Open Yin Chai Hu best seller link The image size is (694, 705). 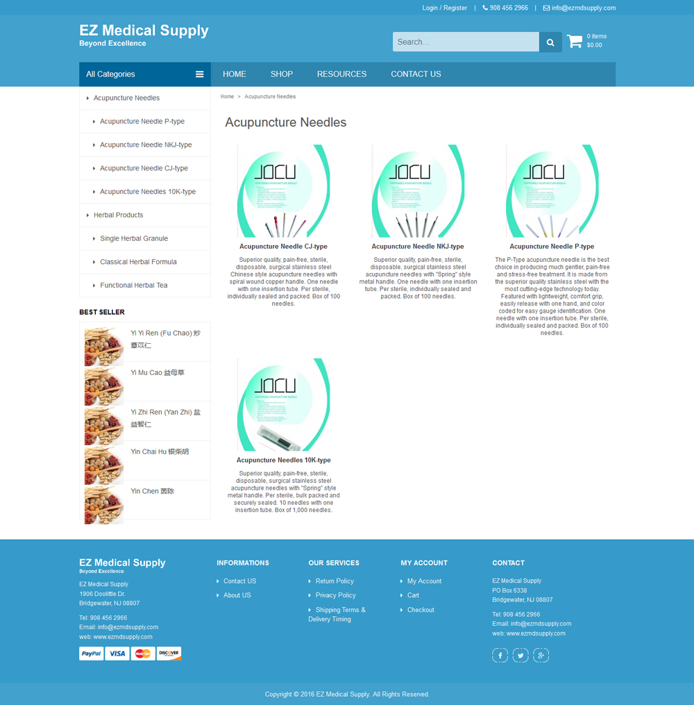click(x=160, y=452)
